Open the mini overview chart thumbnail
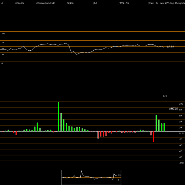Viewport: 185px width, 185px height. pos(91,177)
